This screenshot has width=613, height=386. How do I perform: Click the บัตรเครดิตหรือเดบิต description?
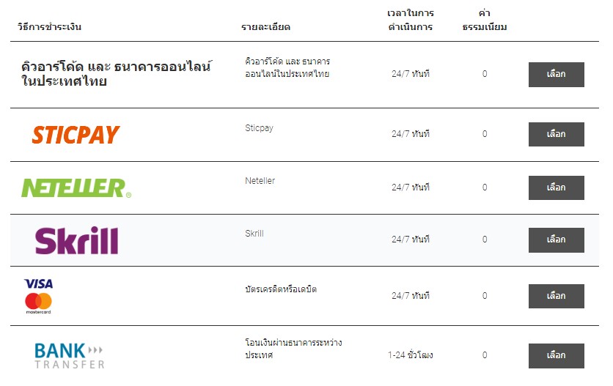coord(281,290)
